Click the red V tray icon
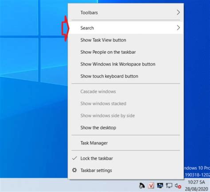This screenshot has width=210, height=192. point(151,185)
